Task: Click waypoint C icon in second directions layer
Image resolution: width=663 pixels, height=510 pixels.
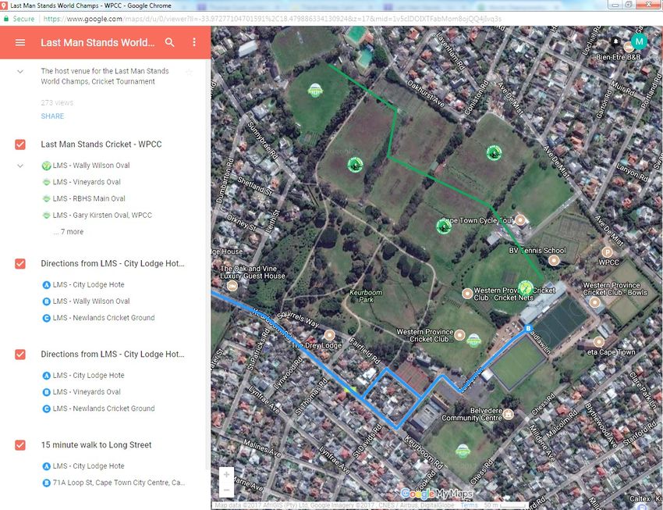Action: [x=47, y=408]
